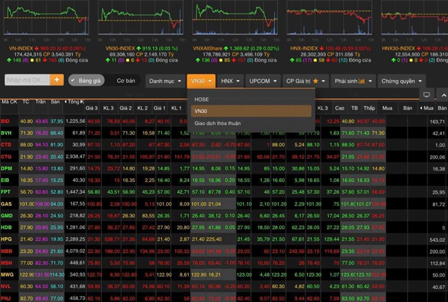Click the left arrow before Mua header
Image resolution: width=448 pixels, height=302 pixels.
(x=420, y=108)
